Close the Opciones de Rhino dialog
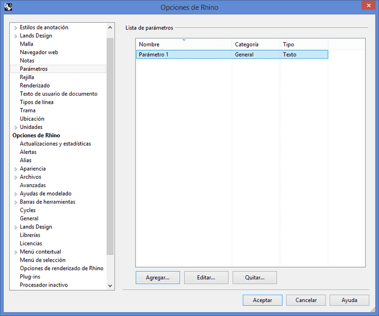The width and height of the screenshot is (379, 316). coord(369,5)
